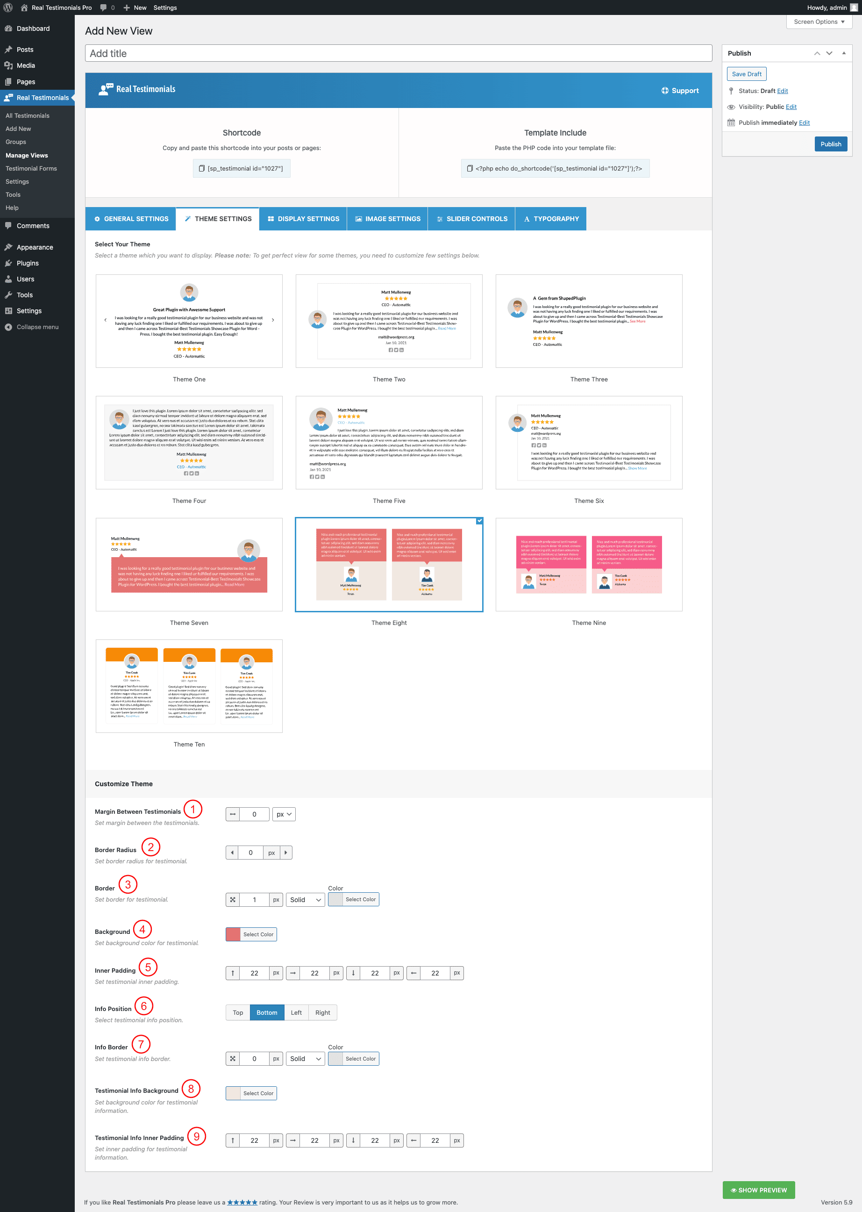Select the Theme Nine thumbnail

(x=589, y=564)
